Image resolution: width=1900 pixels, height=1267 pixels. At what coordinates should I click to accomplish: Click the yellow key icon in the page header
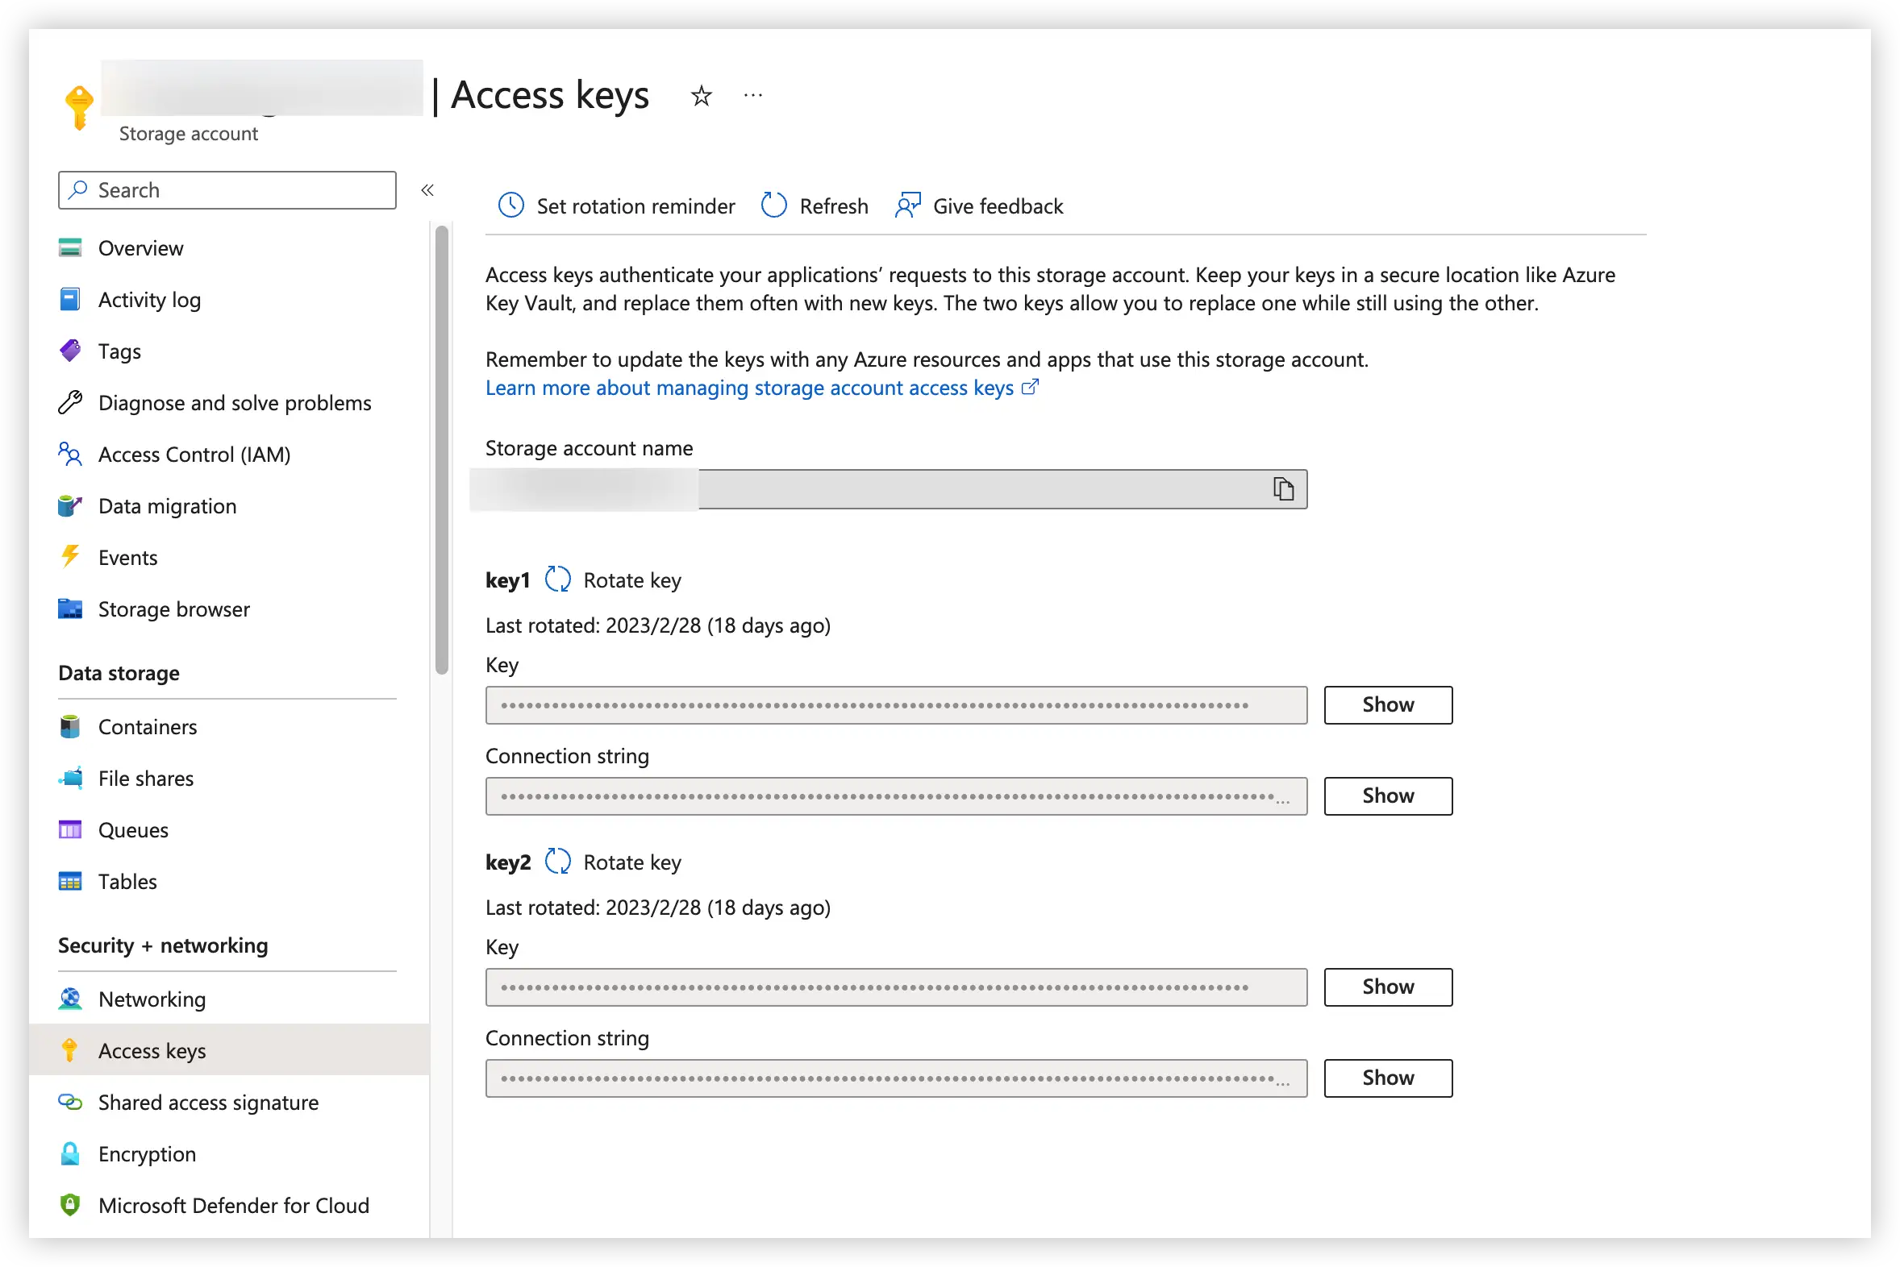pos(78,106)
